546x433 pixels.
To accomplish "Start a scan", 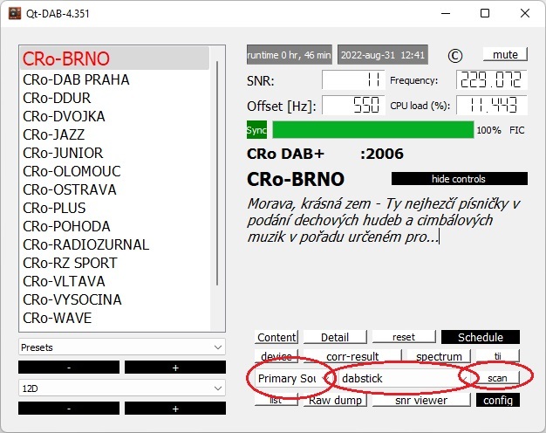I will coord(497,378).
